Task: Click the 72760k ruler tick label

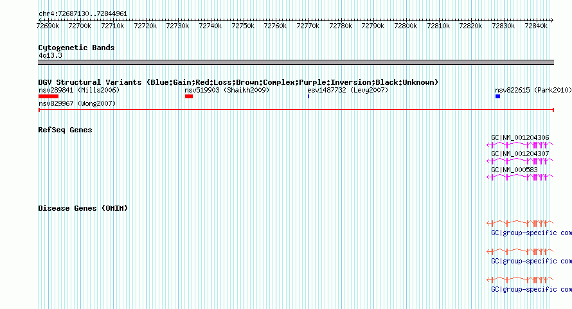Action: pos(275,26)
